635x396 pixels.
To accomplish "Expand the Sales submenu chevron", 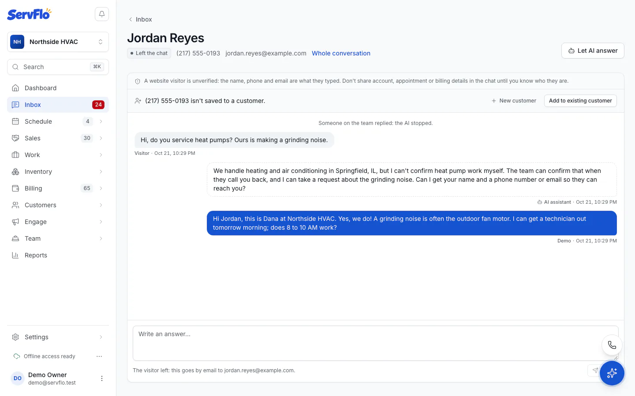I will (101, 138).
